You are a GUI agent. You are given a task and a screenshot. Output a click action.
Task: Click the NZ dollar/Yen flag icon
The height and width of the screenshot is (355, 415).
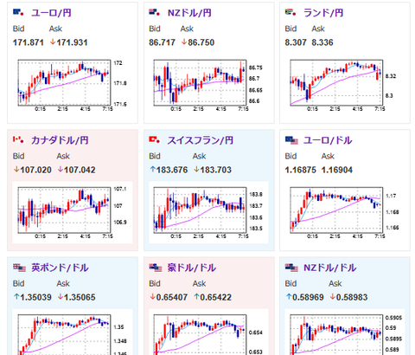tap(154, 12)
